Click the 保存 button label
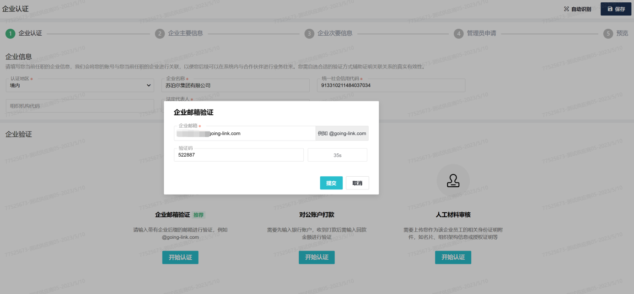 click(620, 9)
